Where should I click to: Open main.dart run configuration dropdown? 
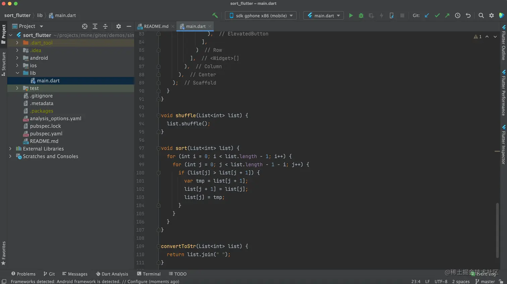click(324, 15)
